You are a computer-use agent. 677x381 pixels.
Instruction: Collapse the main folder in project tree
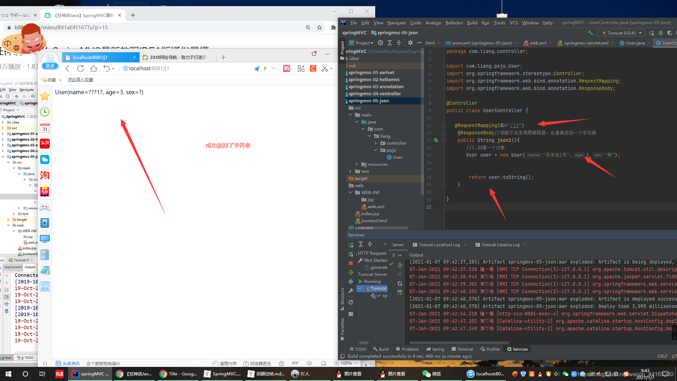[x=350, y=115]
